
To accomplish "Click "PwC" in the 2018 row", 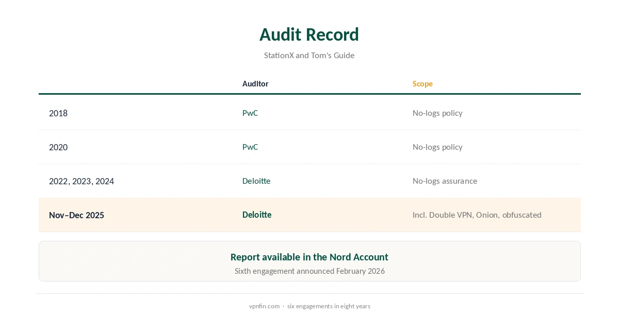I will tap(250, 113).
